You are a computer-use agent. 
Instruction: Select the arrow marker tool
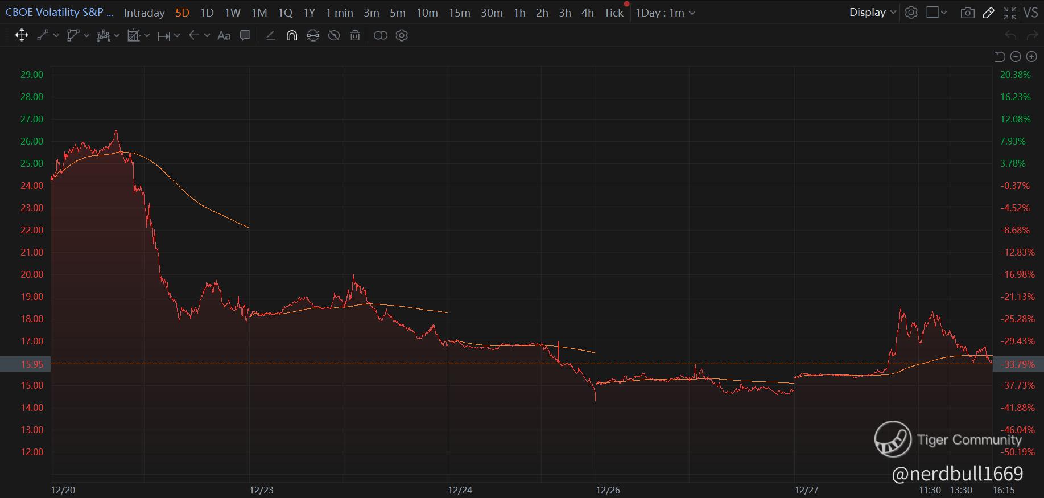coord(193,35)
